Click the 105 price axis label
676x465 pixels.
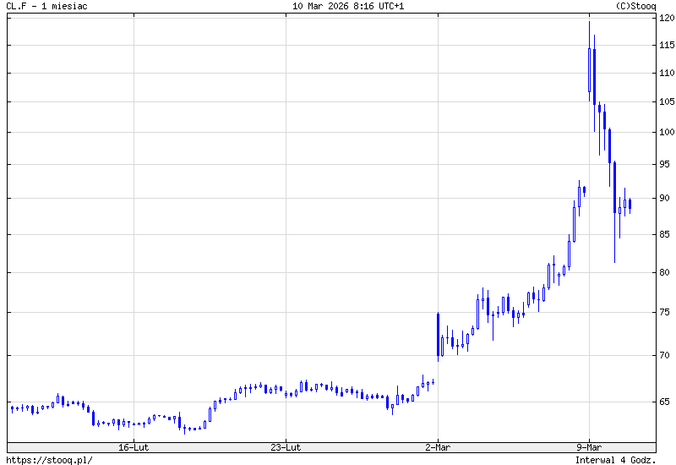(x=667, y=101)
